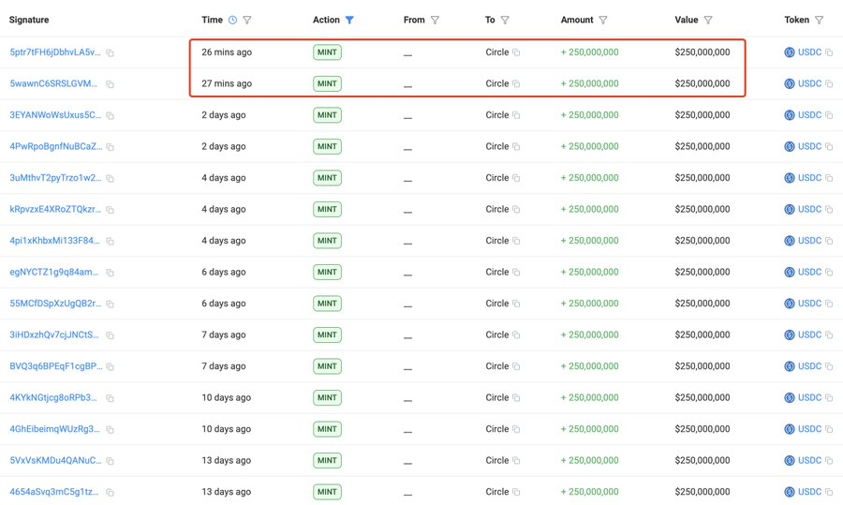Open the Token column filter
This screenshot has height=505, width=843.
pos(820,20)
